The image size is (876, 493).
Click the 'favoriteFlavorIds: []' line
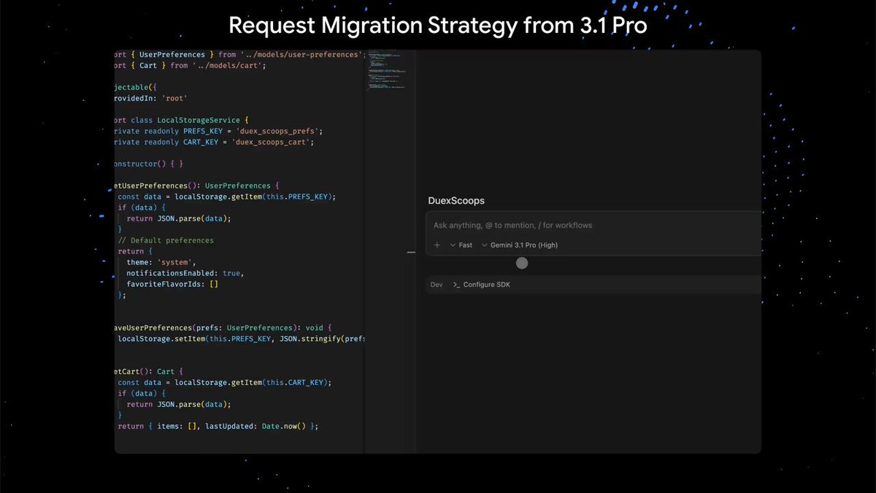pos(172,284)
